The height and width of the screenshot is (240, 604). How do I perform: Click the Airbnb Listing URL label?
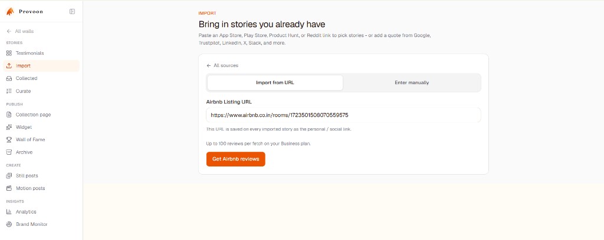(229, 102)
